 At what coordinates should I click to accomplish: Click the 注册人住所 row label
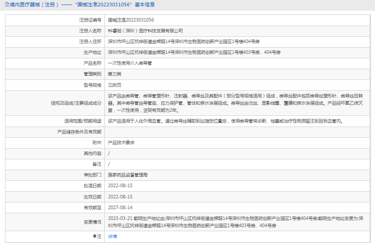[x=90, y=41]
